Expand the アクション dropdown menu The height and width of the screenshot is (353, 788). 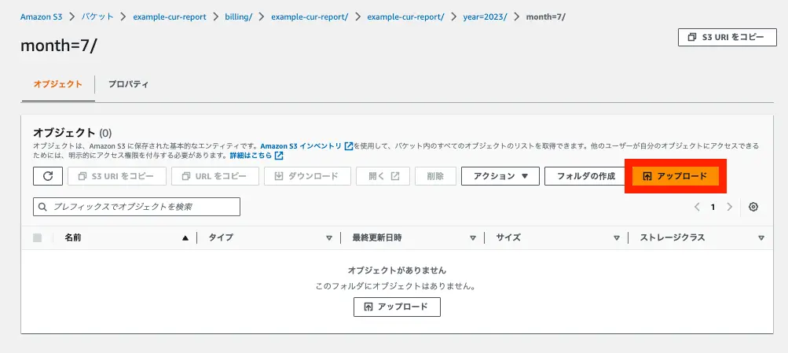500,176
